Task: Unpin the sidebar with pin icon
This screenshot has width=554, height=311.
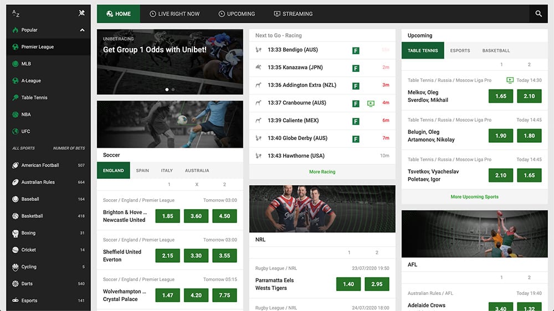Action: pos(81,13)
